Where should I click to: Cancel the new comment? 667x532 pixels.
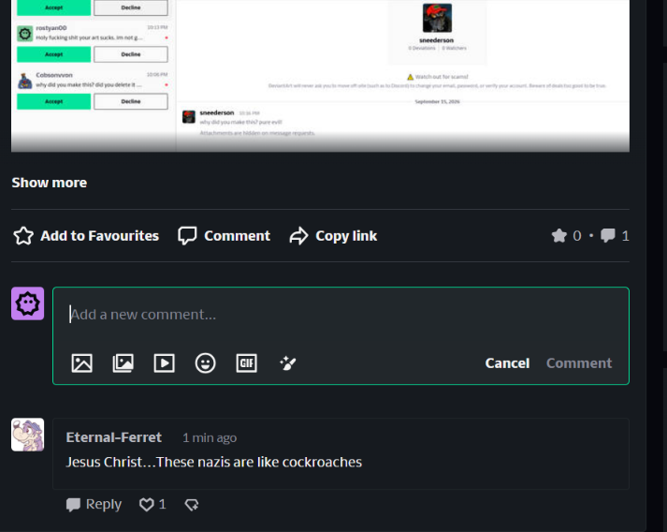507,363
